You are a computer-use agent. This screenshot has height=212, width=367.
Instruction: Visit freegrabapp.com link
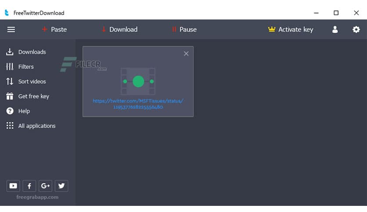click(x=37, y=197)
